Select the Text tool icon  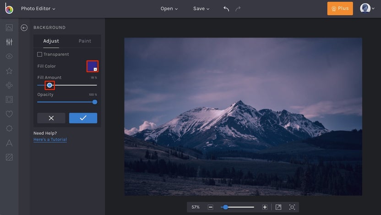tap(9, 143)
